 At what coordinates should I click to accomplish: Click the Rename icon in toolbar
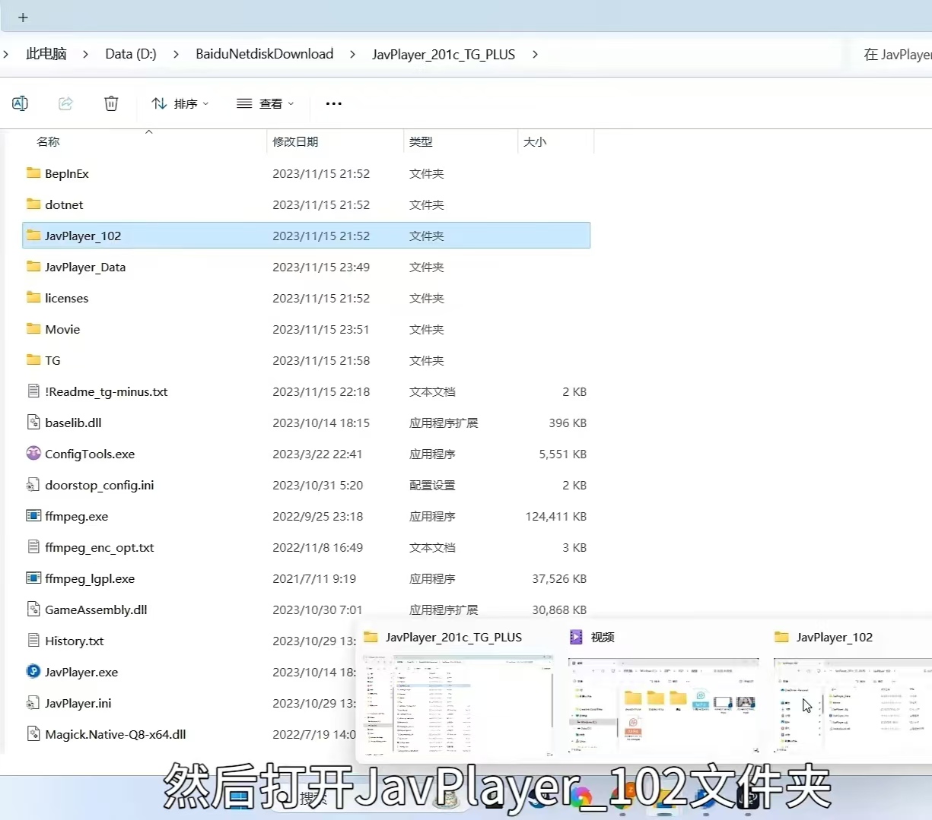pos(21,103)
